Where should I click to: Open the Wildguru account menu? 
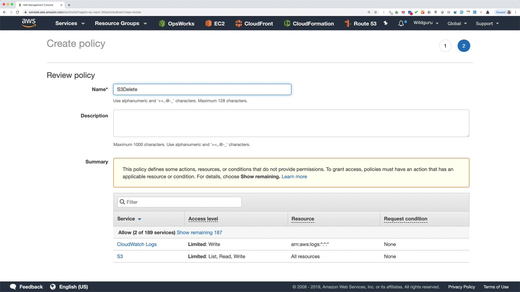pos(426,23)
